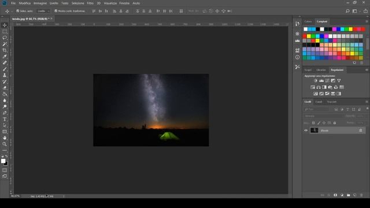Click the foreground color square
Screen dimensions: 370x208
coord(3,161)
